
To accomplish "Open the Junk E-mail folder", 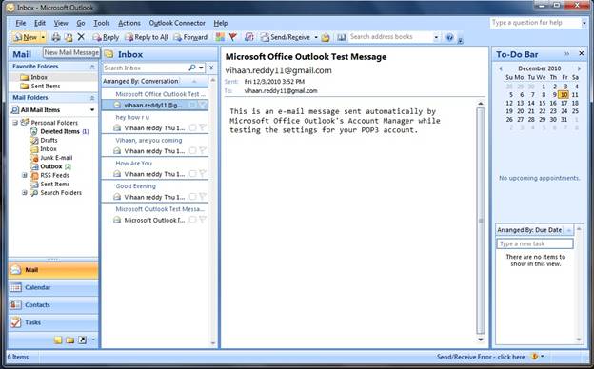I will [x=56, y=158].
